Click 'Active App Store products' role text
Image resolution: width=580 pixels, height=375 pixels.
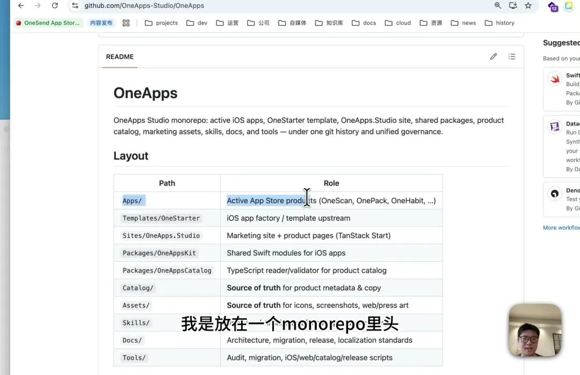272,201
